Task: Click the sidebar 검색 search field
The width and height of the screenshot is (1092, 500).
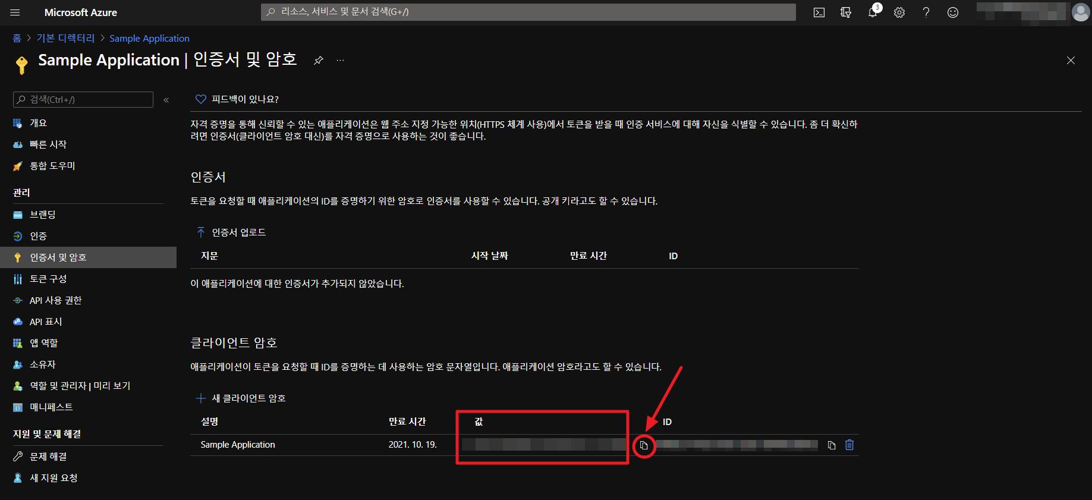Action: [x=83, y=100]
